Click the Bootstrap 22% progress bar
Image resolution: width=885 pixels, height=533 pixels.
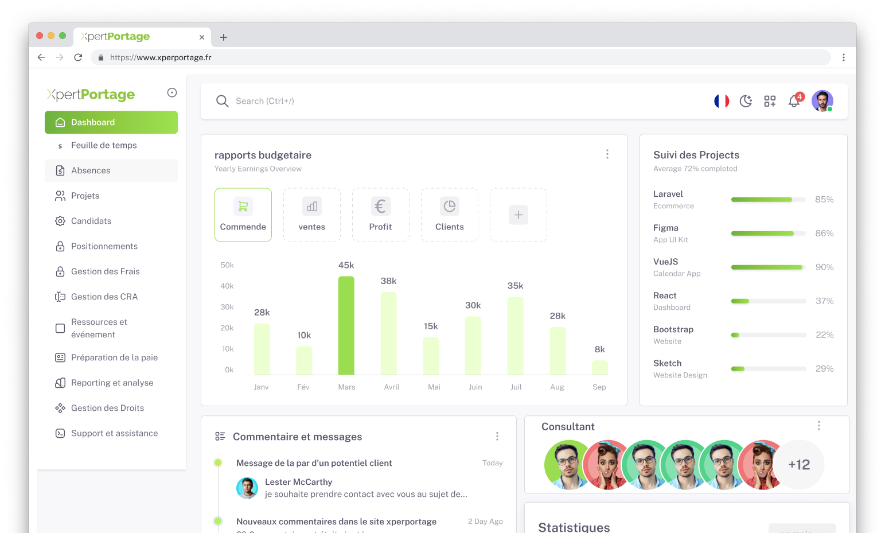[769, 335]
